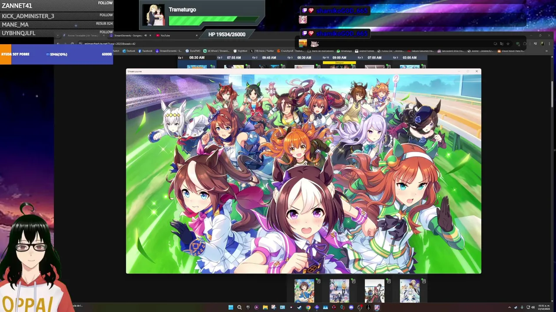Image resolution: width=556 pixels, height=312 pixels.
Task: Click notes icon beside fourth bottom thumbnail
Action: pos(424,281)
